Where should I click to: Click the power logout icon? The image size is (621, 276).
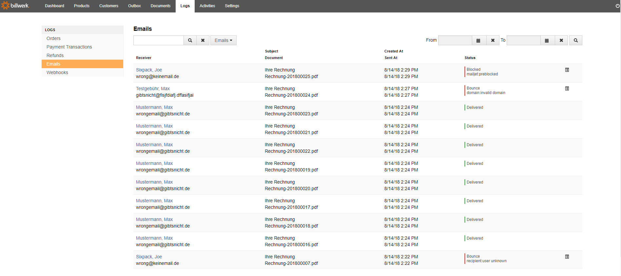click(617, 6)
